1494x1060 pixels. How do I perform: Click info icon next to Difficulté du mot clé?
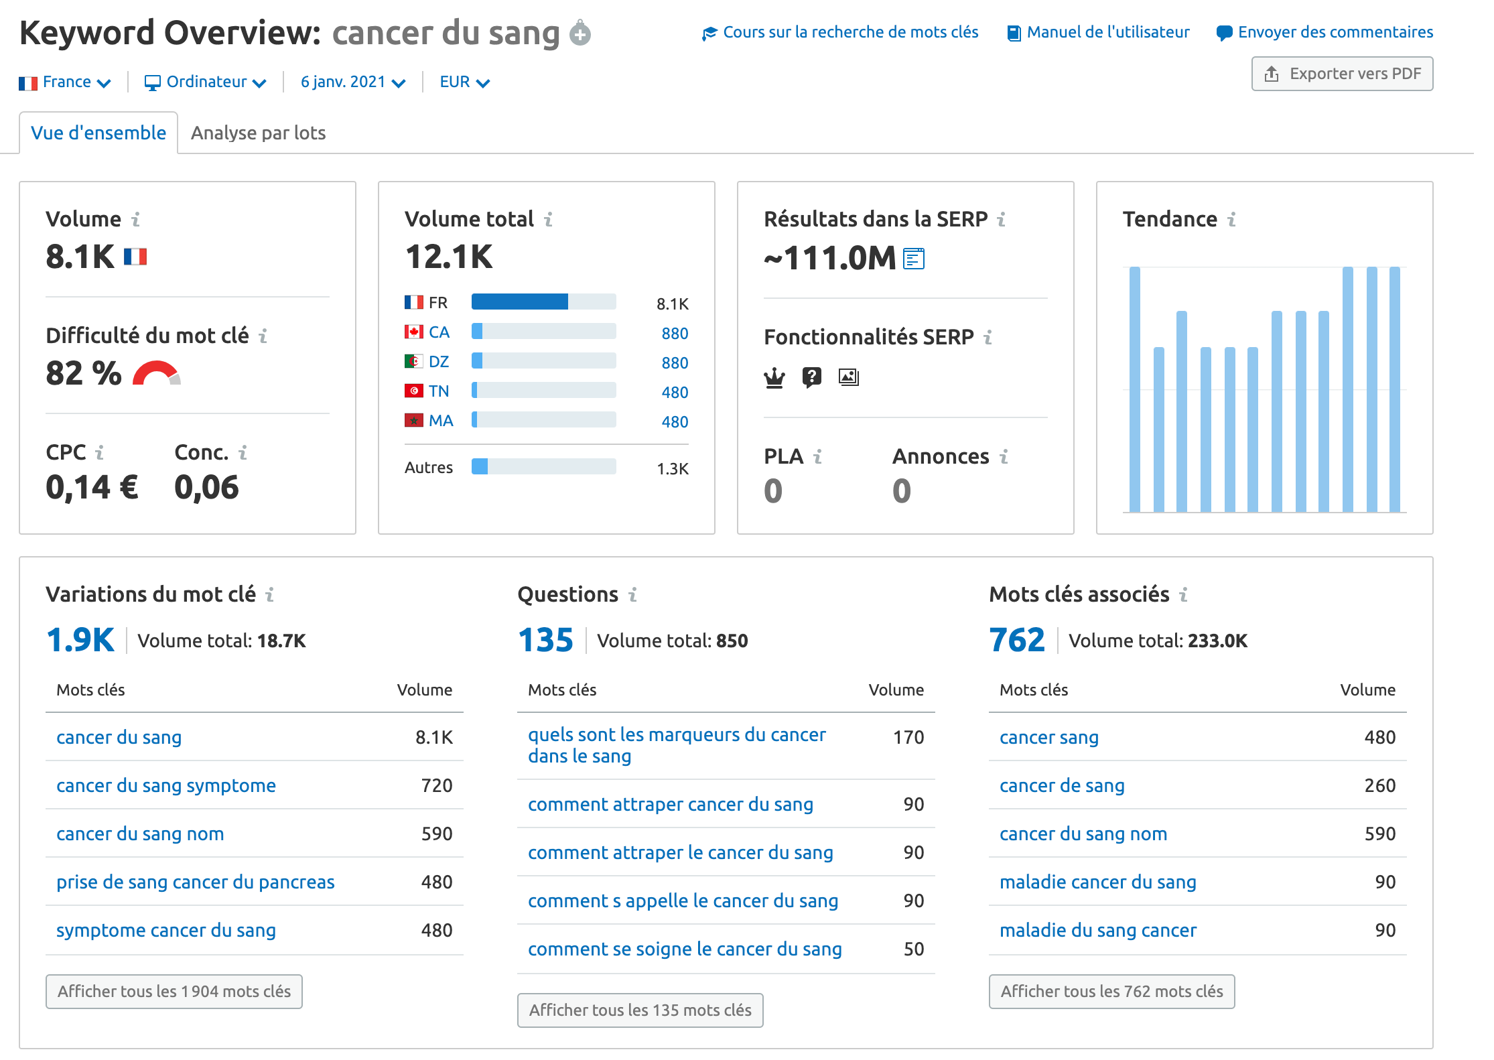click(263, 336)
